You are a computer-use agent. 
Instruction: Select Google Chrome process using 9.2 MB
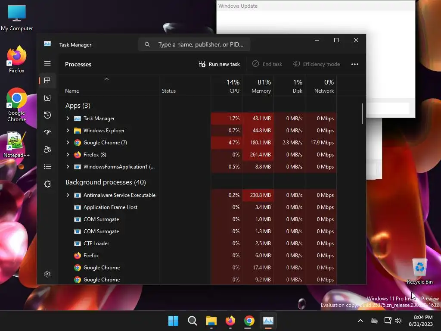click(x=197, y=279)
